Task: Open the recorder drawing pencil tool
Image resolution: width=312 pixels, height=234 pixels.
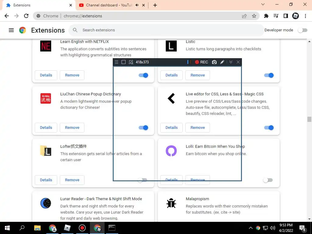Action: click(x=222, y=62)
